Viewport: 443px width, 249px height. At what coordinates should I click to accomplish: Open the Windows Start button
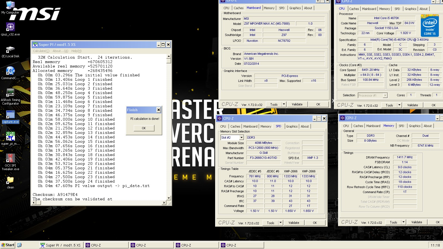(8, 245)
